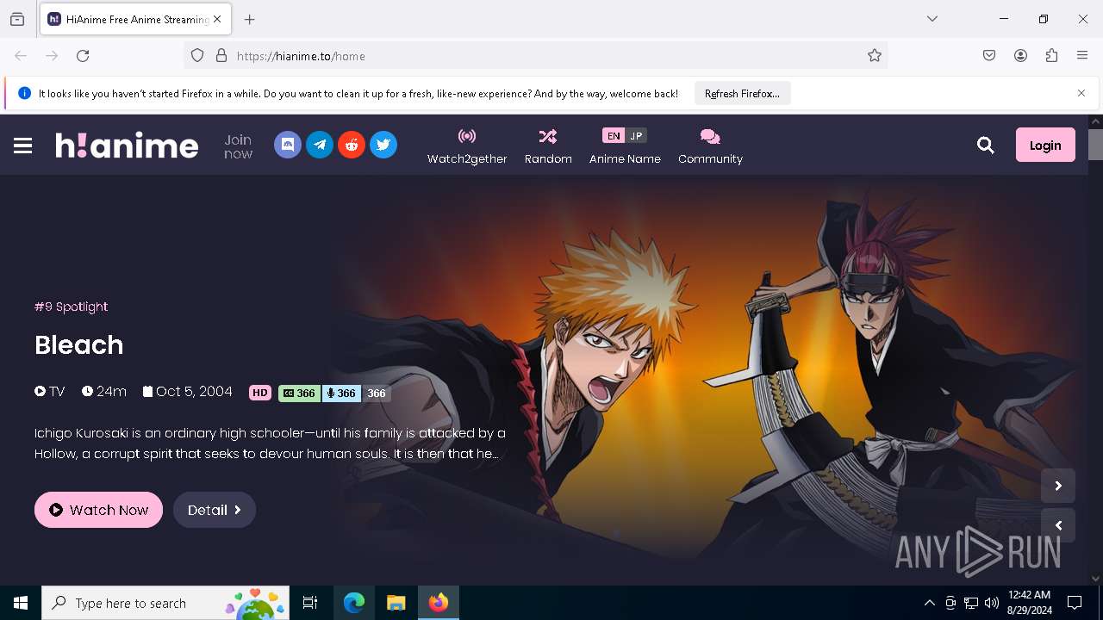Click the total episodes 366 badge
Image resolution: width=1103 pixels, height=620 pixels.
point(377,393)
